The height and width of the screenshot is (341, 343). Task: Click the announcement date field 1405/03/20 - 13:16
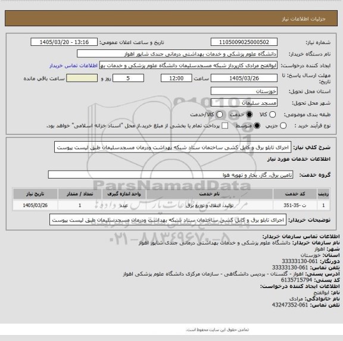(64, 42)
